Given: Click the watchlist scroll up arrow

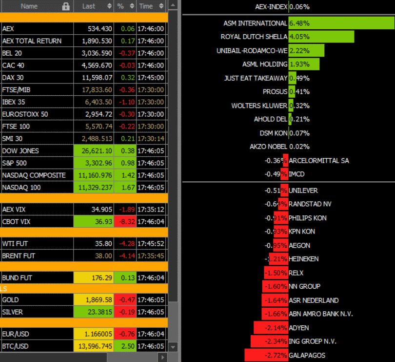Looking at the screenshot, I should point(173,5).
